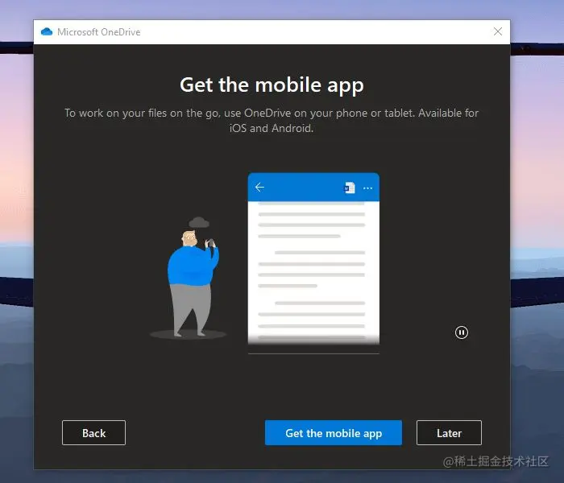Click the Word document icon in illustration
564x483 pixels.
350,188
